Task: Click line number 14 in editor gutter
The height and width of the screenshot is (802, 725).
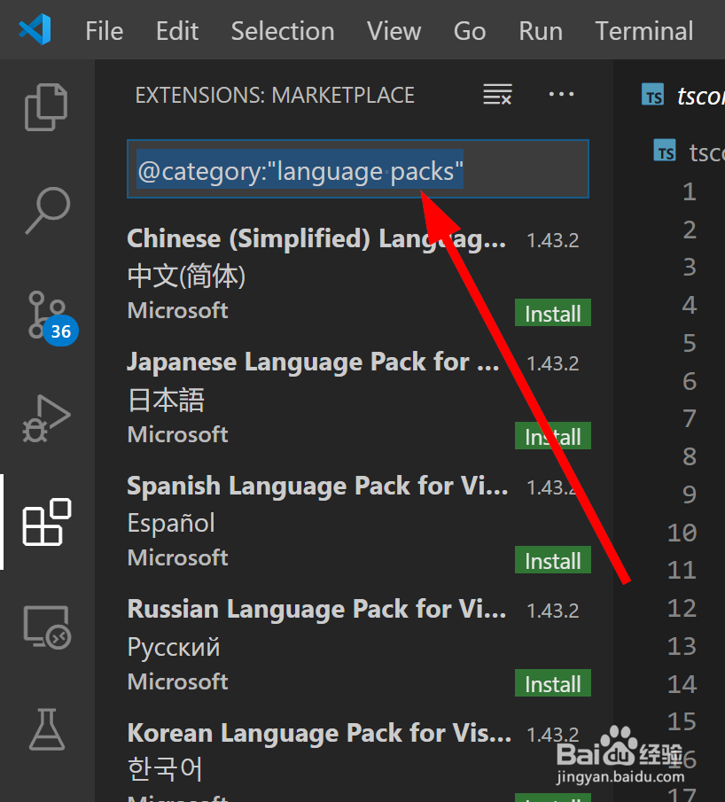Action: point(682,684)
